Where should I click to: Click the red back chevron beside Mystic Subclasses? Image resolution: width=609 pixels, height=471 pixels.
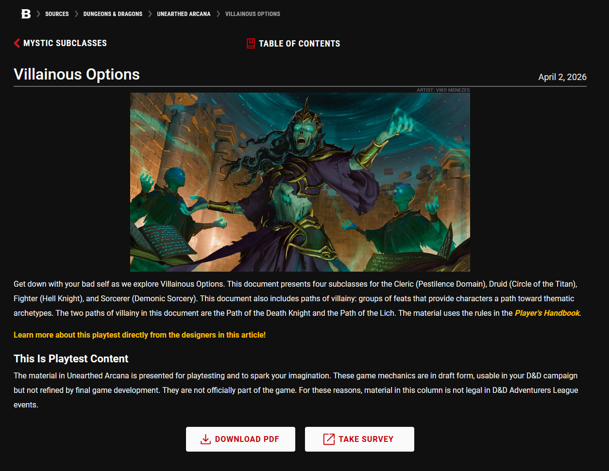click(x=17, y=43)
